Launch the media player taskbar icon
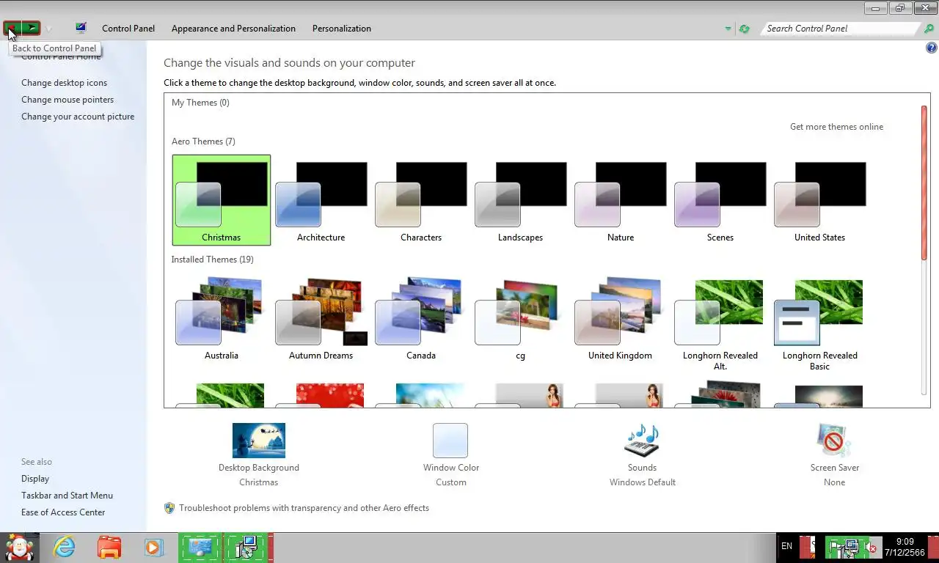Viewport: 939px width, 563px height. [153, 548]
